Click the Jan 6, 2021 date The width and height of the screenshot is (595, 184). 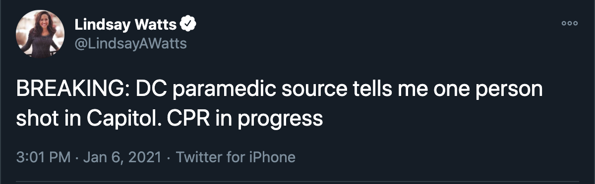click(x=122, y=158)
